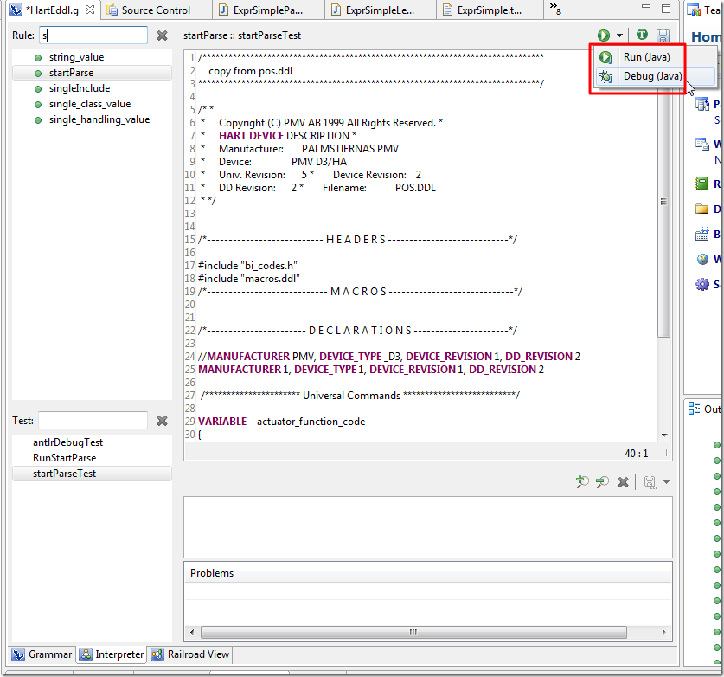Click the gear settings icon in Team panel

702,284
